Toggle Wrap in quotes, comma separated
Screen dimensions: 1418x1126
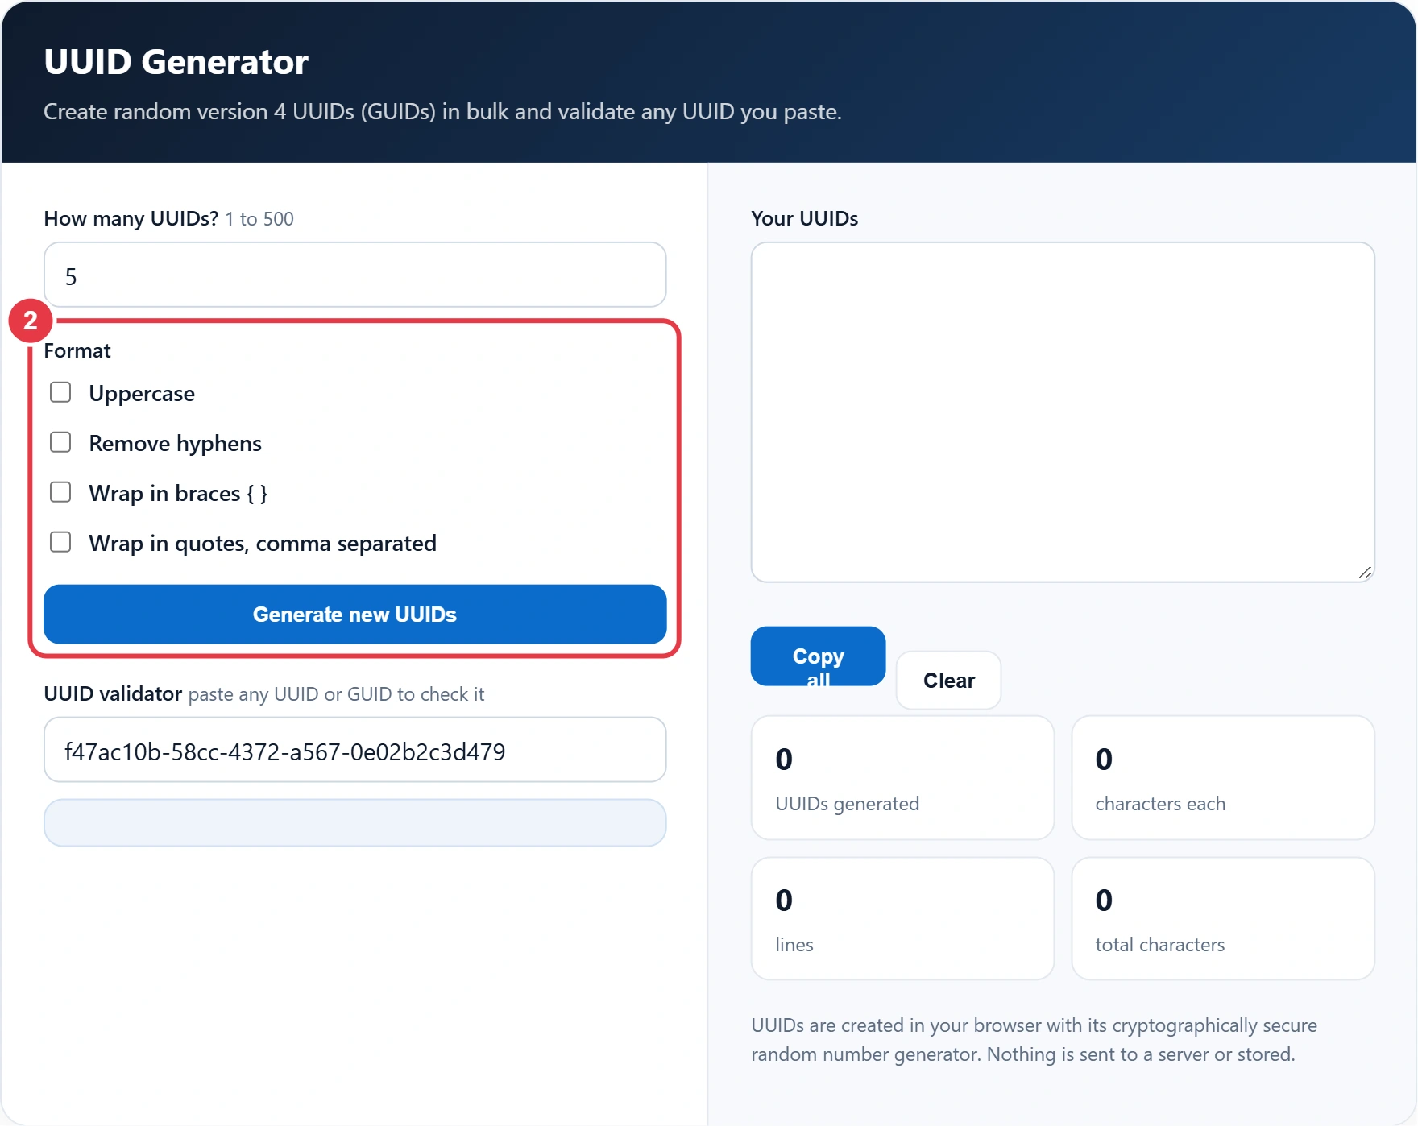point(60,542)
